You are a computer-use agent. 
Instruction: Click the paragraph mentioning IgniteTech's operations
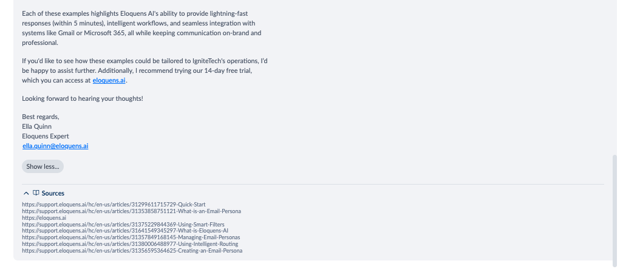pos(145,70)
